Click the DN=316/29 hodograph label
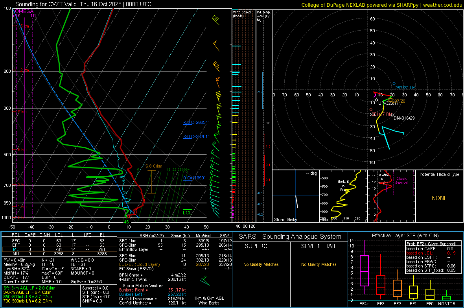The width and height of the screenshot is (464, 308). 404,118
